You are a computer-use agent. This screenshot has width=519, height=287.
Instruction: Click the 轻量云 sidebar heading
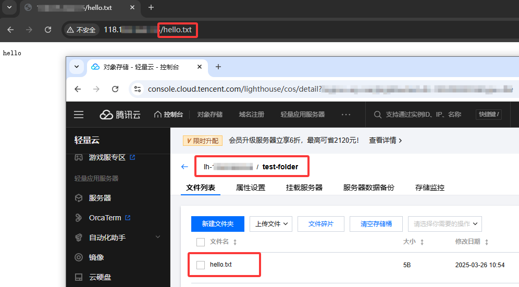[87, 140]
